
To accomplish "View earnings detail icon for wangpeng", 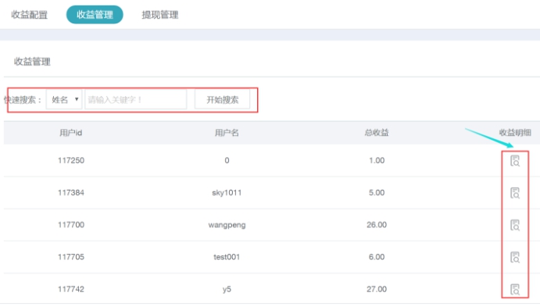I will [x=515, y=225].
